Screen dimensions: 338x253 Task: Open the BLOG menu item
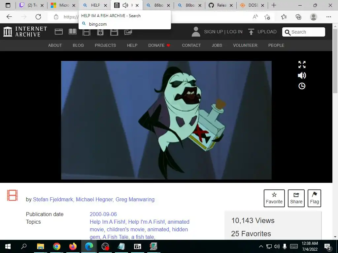coord(78,45)
